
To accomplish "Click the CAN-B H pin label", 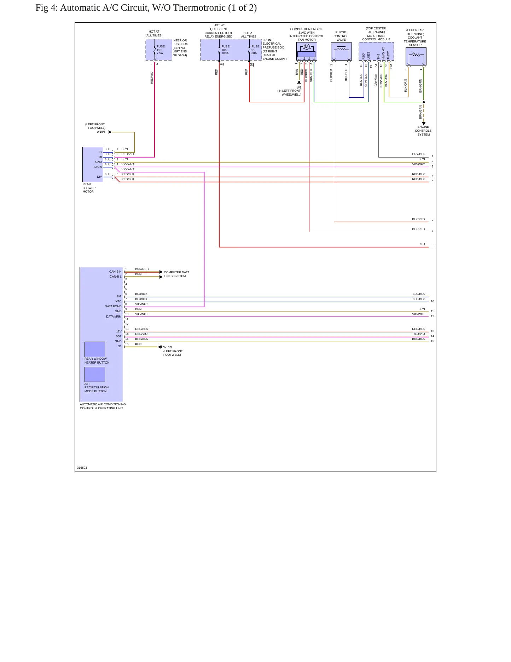I will tap(115, 272).
